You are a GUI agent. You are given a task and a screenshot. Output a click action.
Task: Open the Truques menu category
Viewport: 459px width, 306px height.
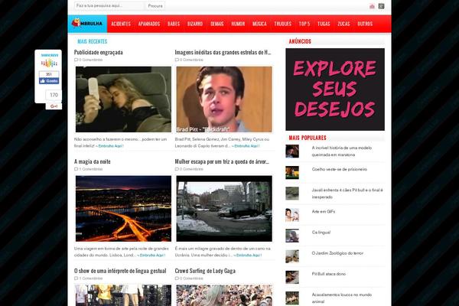coord(282,24)
